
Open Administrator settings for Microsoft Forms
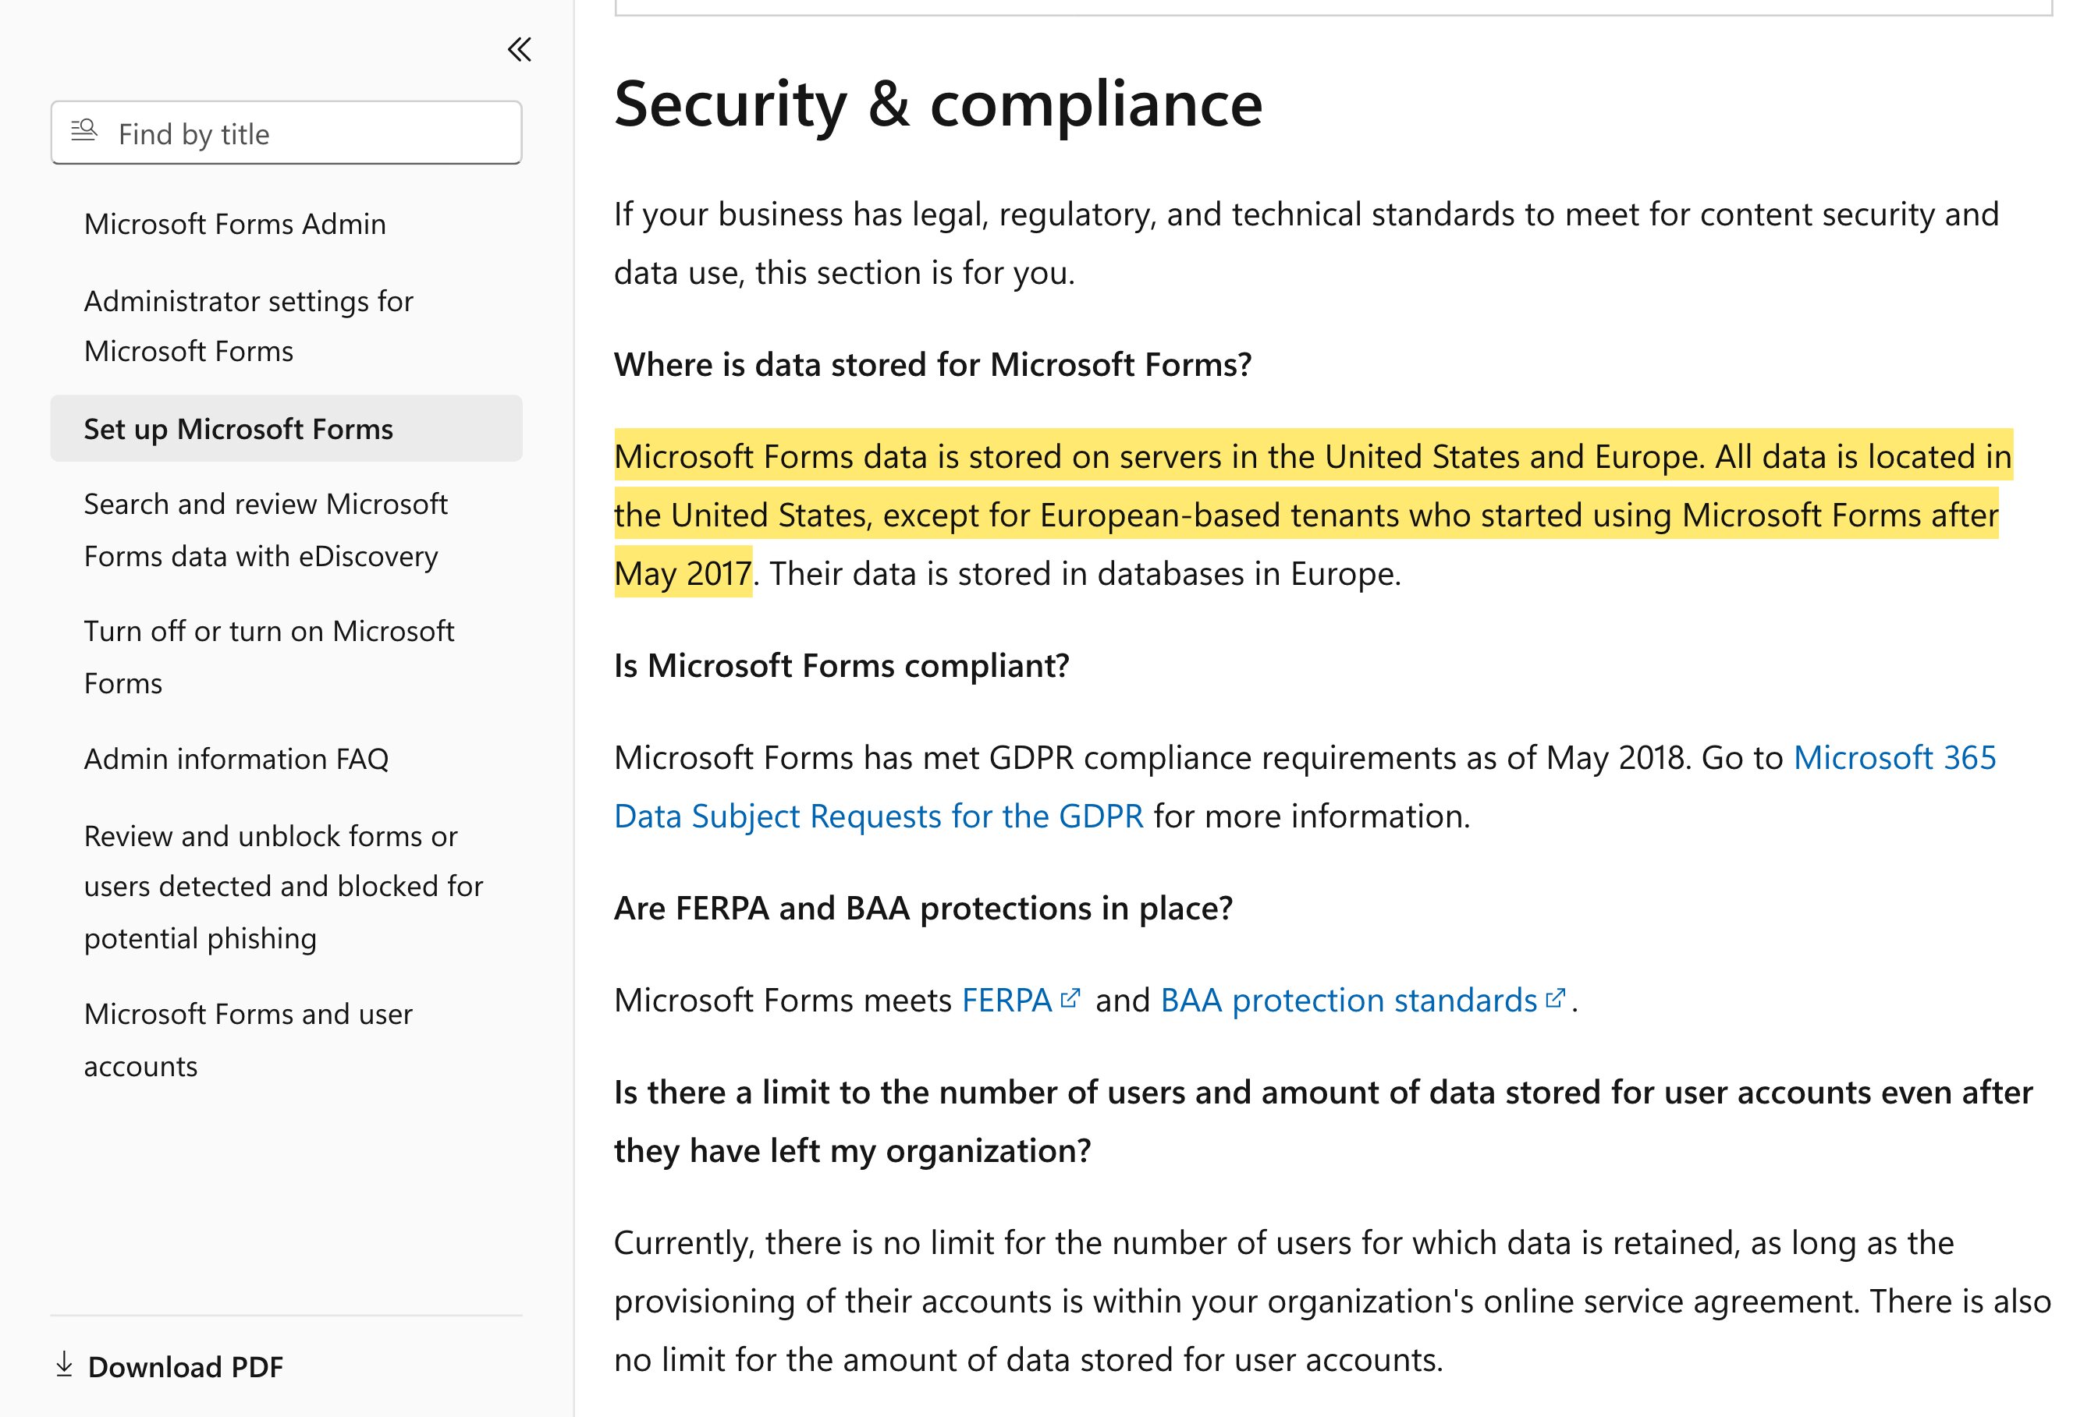click(x=248, y=325)
